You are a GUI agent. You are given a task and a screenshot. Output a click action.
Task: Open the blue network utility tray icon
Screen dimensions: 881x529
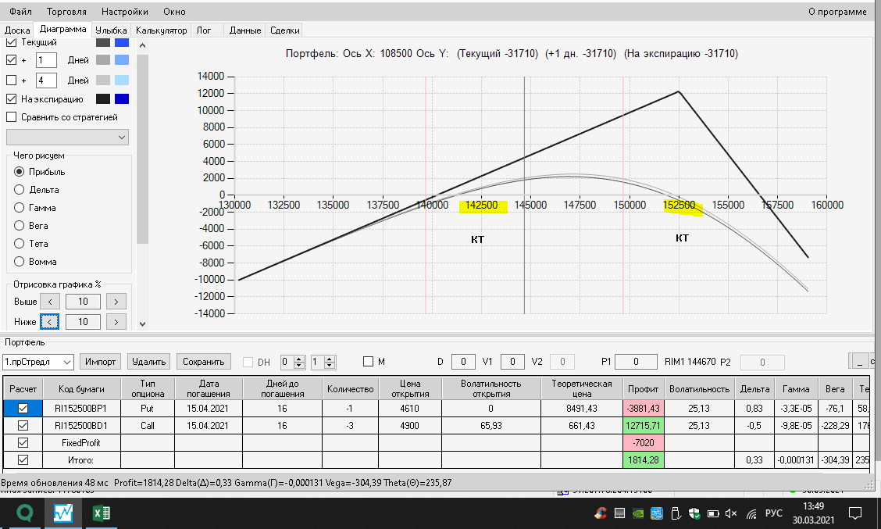(657, 513)
